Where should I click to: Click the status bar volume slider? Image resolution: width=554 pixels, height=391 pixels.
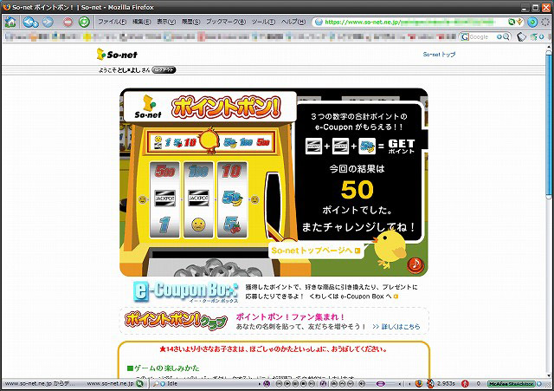381,384
